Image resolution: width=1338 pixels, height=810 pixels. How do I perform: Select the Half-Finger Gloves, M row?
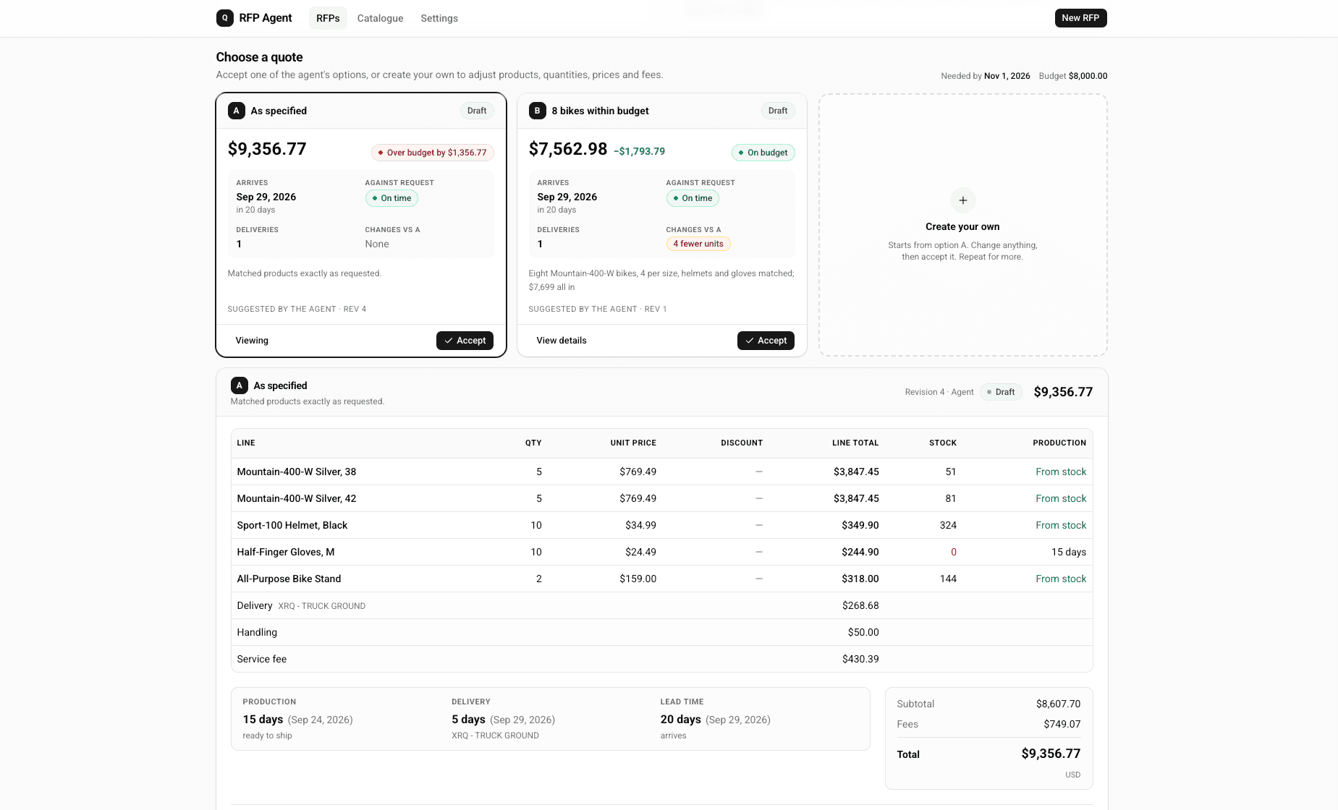click(661, 552)
